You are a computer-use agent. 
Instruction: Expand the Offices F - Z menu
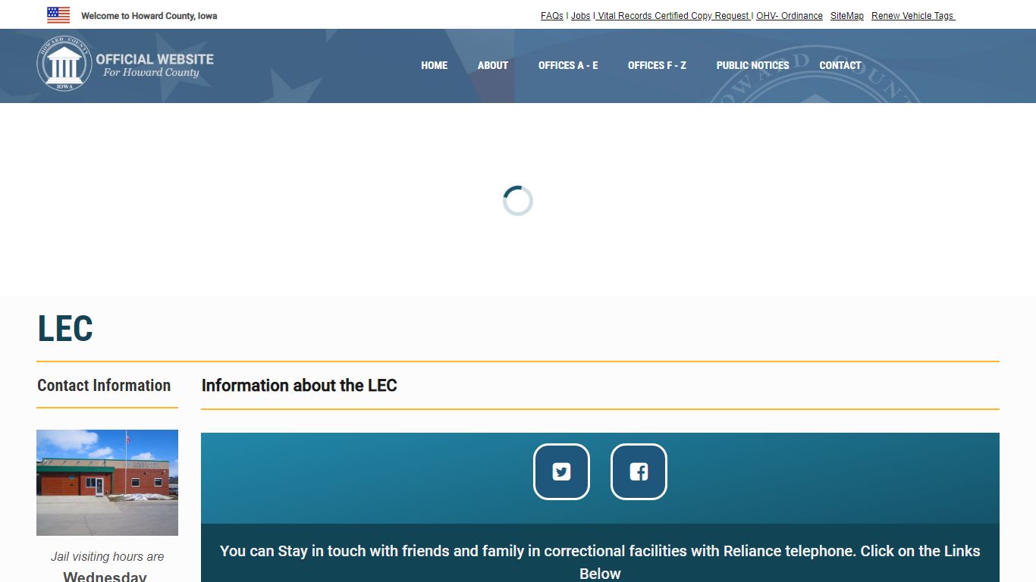click(657, 66)
